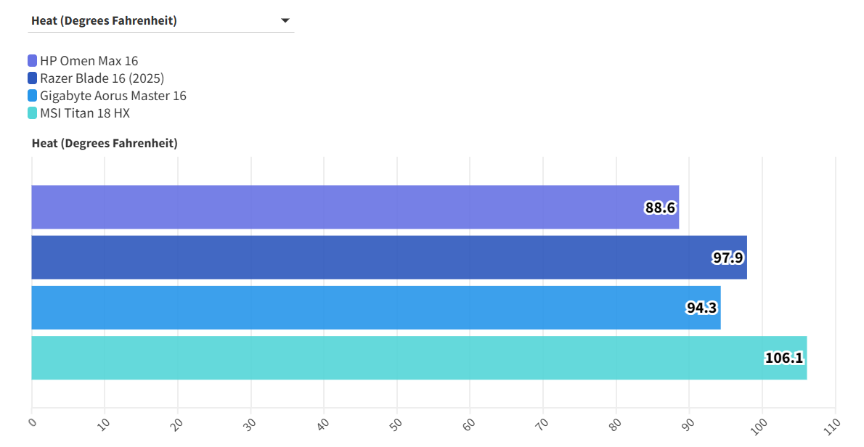Screen dimensions: 864x447
Task: Select the Razer Blade 16 bar
Action: 363,258
